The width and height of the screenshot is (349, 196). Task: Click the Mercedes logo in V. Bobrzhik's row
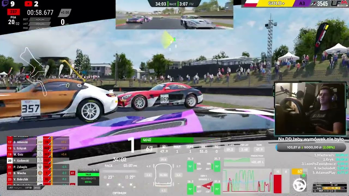[x=40, y=179]
